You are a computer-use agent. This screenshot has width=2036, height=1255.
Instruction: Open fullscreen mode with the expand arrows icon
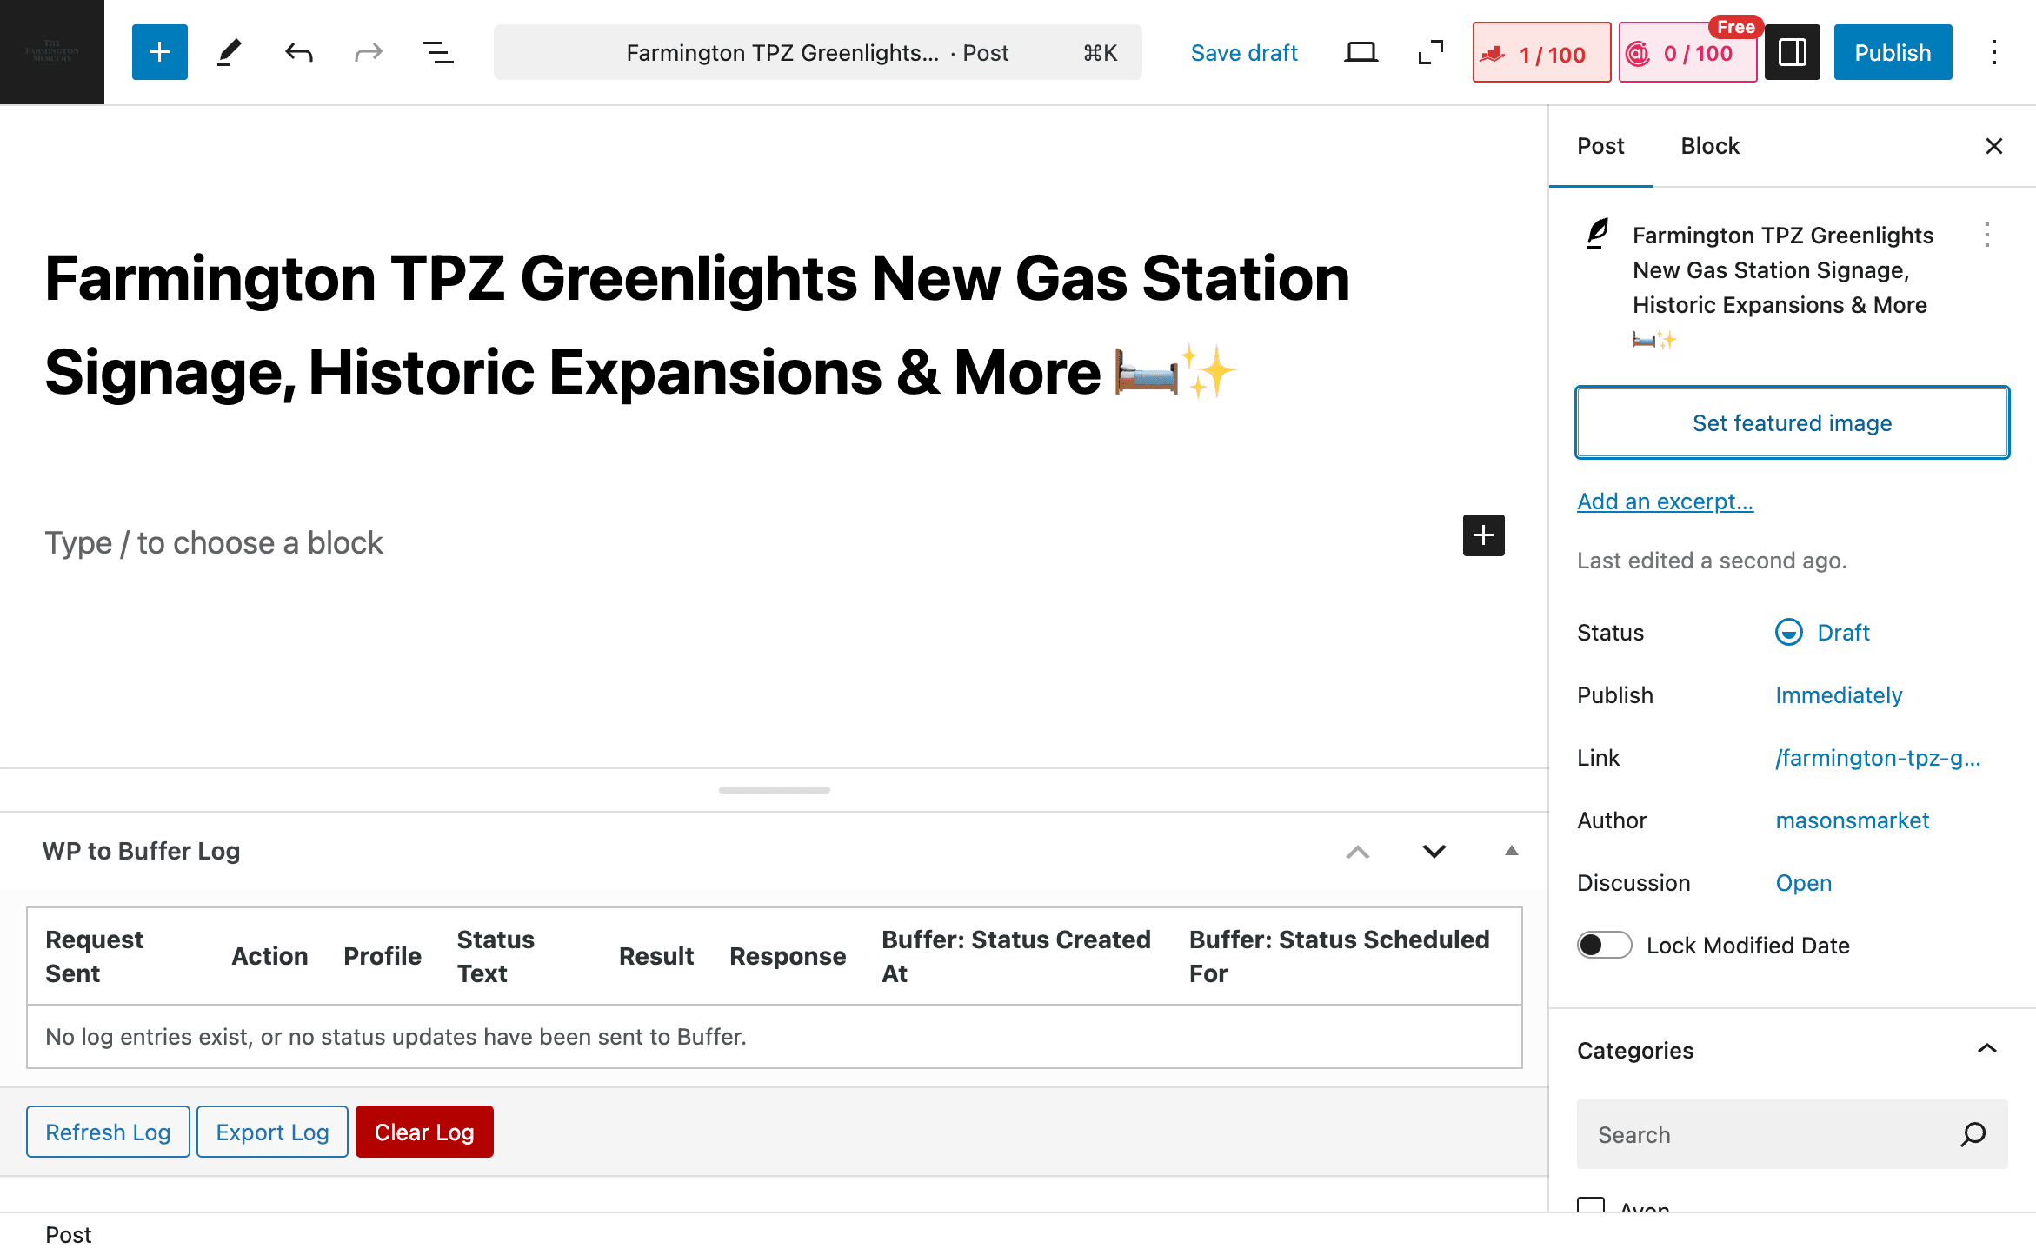(1431, 52)
